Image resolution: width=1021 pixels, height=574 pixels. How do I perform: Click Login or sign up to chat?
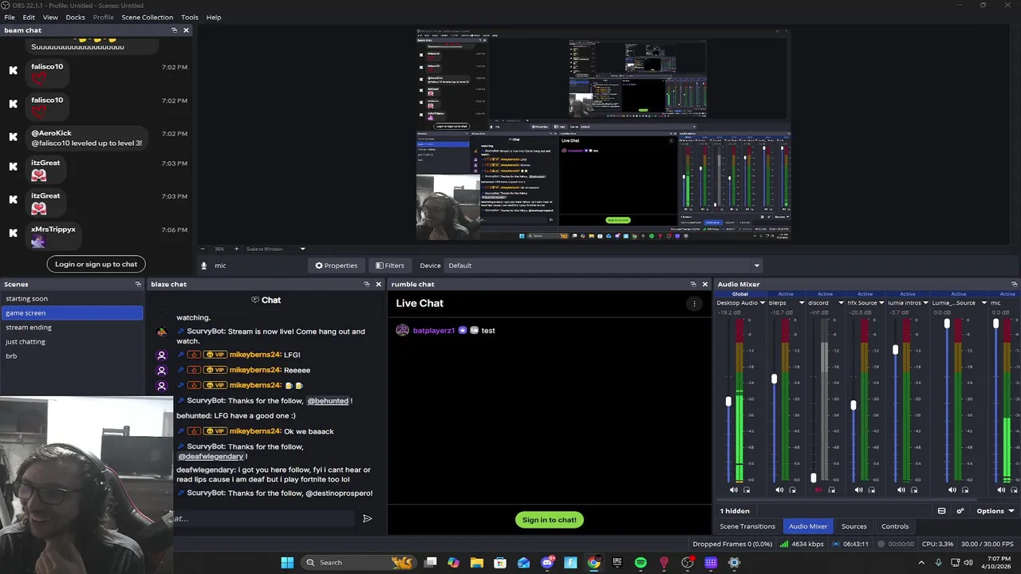pos(96,264)
